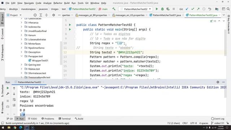Open the Commit side panel
This screenshot has height=130, width=231.
tap(3, 34)
